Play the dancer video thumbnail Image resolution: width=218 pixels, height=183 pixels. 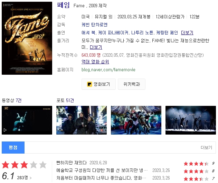click(27, 120)
